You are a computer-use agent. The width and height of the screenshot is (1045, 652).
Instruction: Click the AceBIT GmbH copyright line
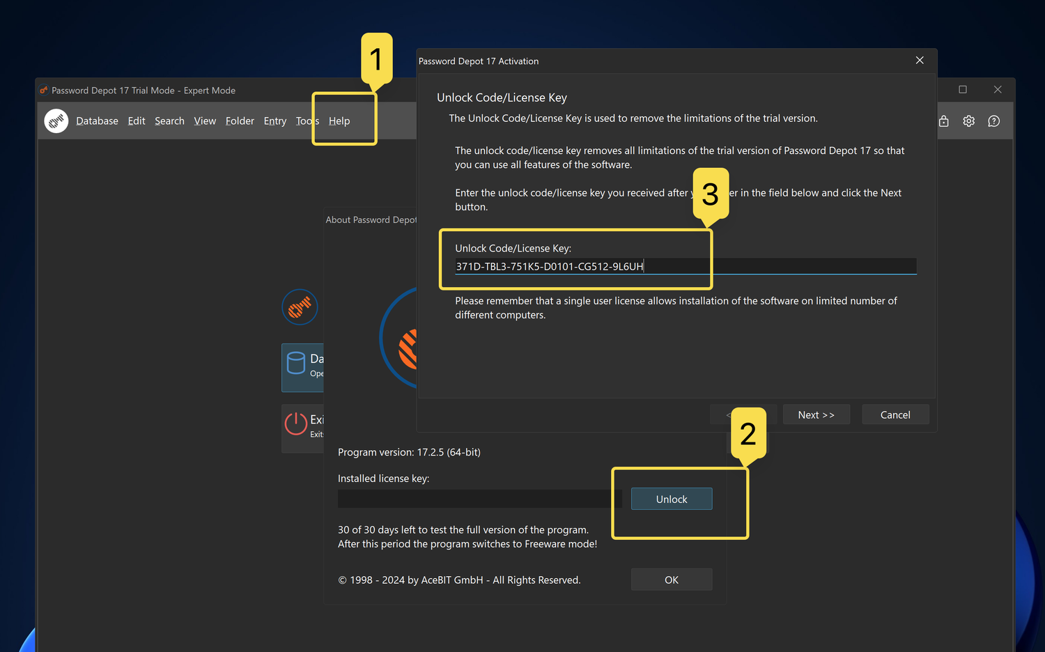coord(459,580)
